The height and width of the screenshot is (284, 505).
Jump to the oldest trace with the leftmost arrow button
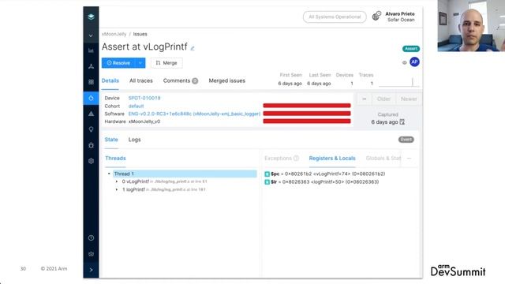pyautogui.click(x=365, y=99)
